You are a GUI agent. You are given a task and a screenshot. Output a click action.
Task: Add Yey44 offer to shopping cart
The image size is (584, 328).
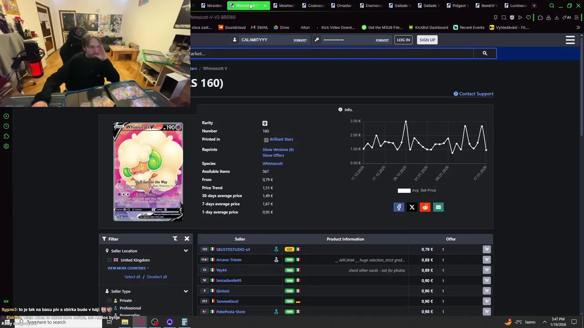(487, 270)
